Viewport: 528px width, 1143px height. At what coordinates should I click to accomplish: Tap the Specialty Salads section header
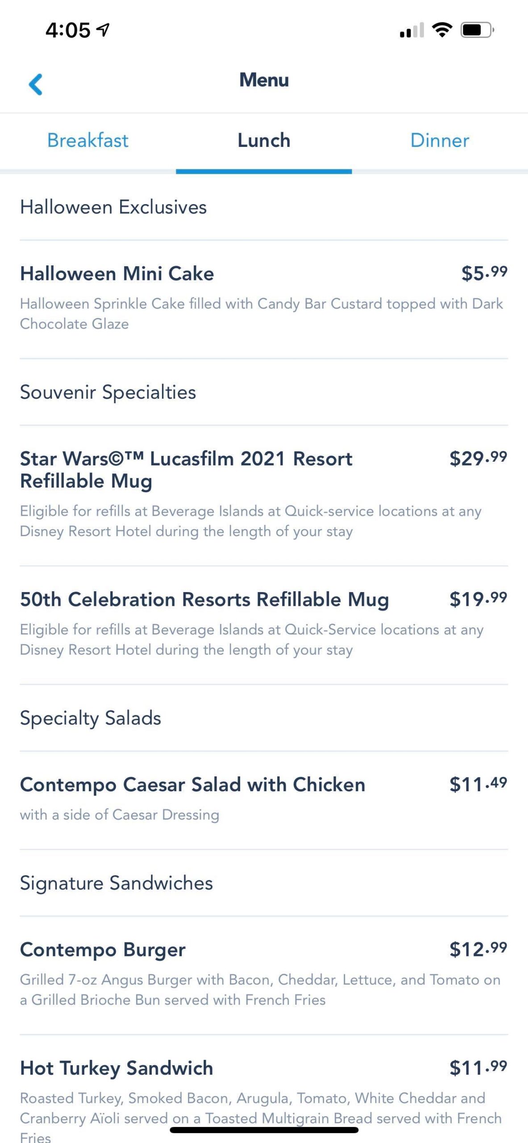(91, 718)
